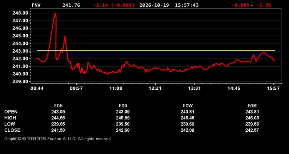Select the EOW column header

(x=188, y=106)
